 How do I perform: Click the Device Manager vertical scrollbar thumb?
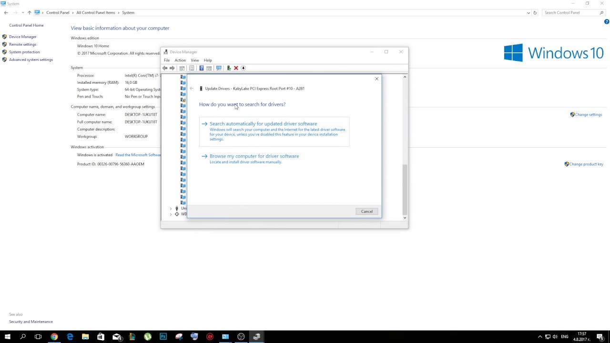click(405, 189)
